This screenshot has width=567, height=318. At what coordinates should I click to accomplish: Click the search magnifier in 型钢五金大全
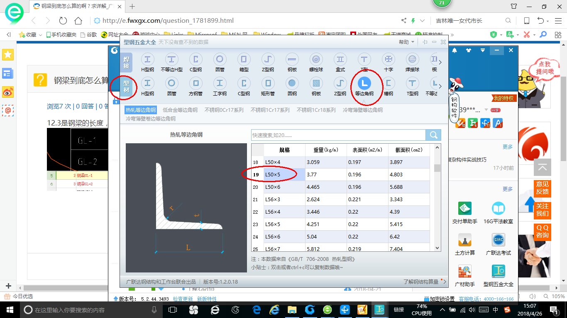(x=433, y=135)
